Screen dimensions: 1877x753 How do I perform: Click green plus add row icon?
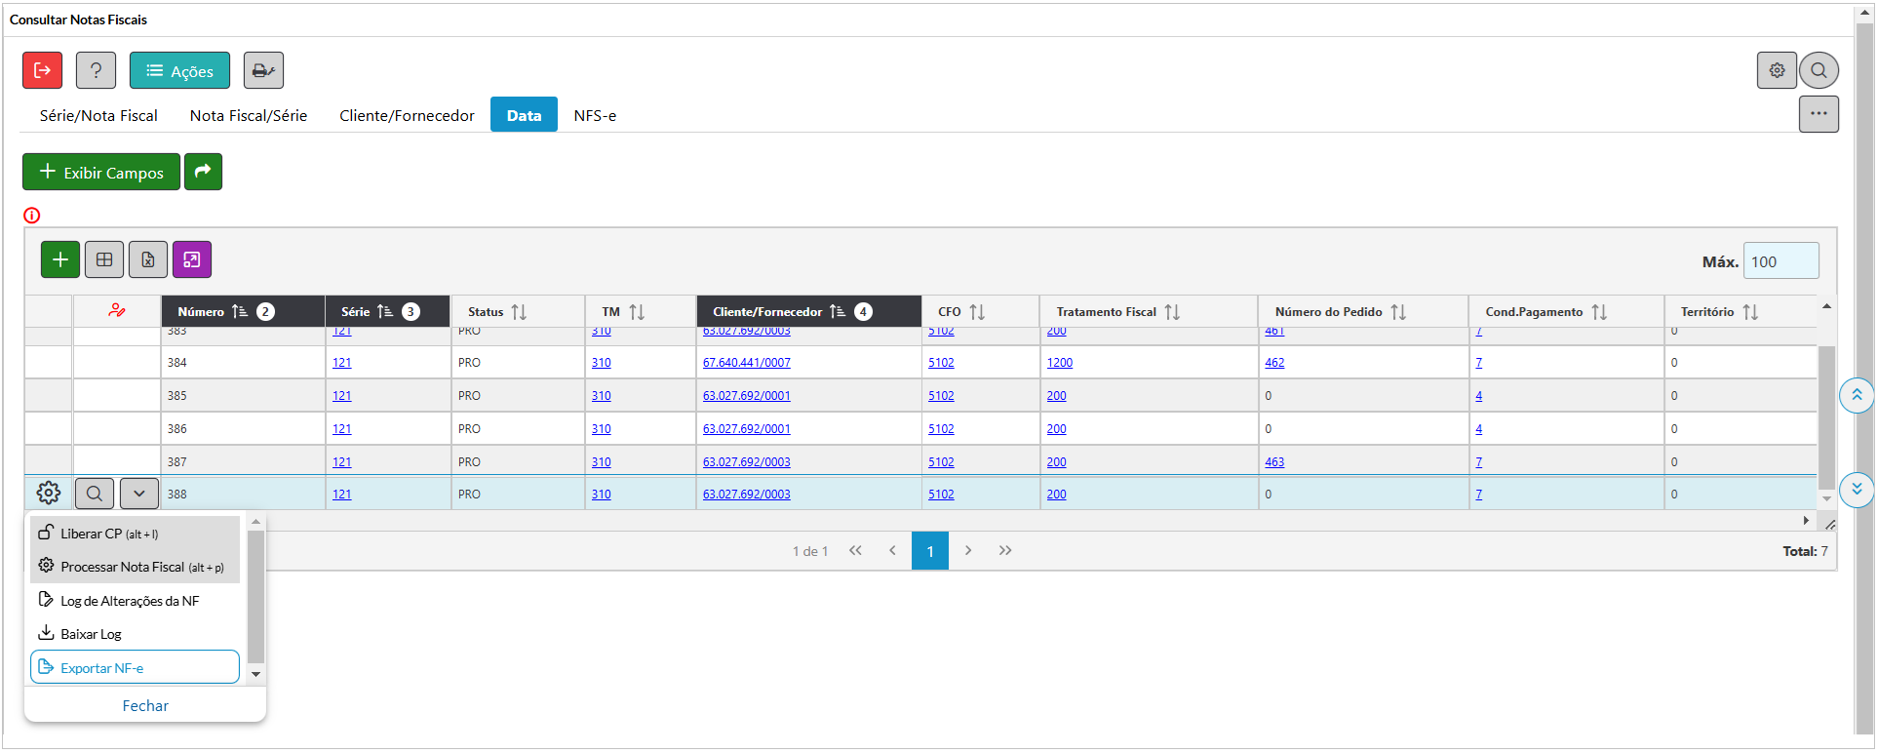[60, 259]
